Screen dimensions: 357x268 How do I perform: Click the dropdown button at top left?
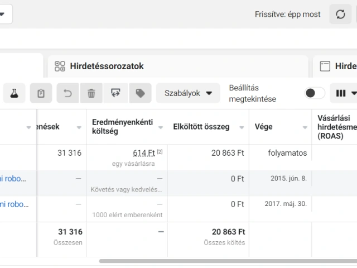[x=4, y=14]
